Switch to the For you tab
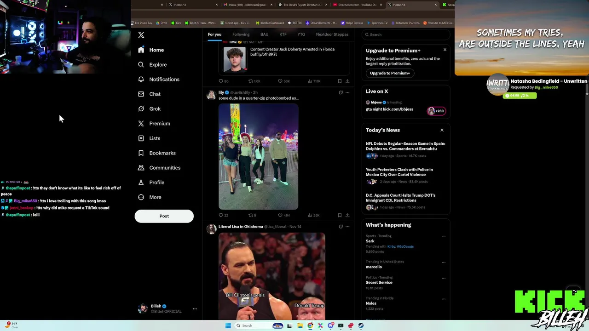Image resolution: width=589 pixels, height=331 pixels. pos(214,34)
